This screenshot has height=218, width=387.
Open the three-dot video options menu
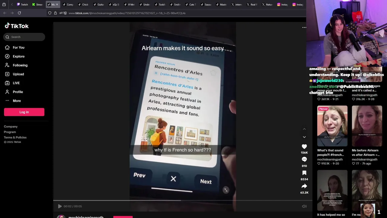(304, 27)
